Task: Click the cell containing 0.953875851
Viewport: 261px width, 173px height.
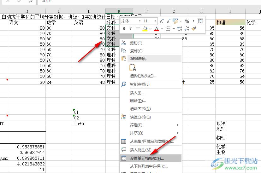Action: click(x=27, y=147)
